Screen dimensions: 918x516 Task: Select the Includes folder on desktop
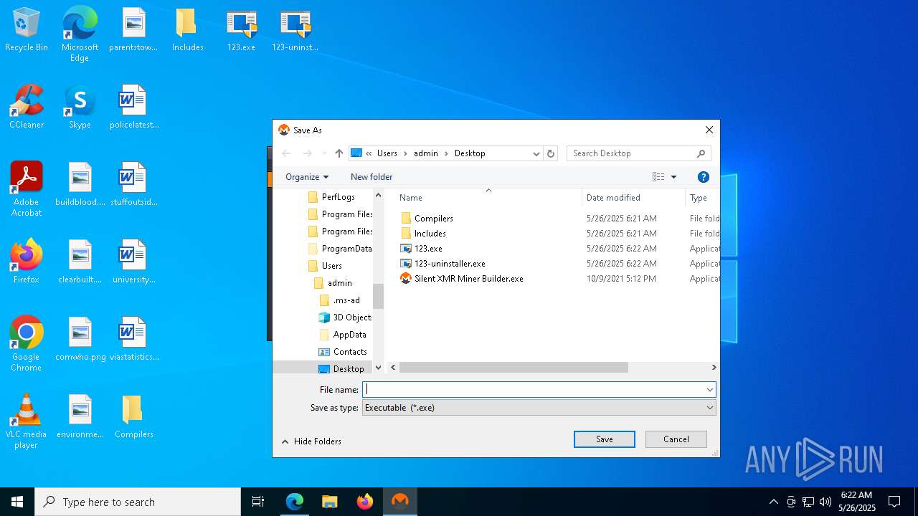pyautogui.click(x=187, y=30)
